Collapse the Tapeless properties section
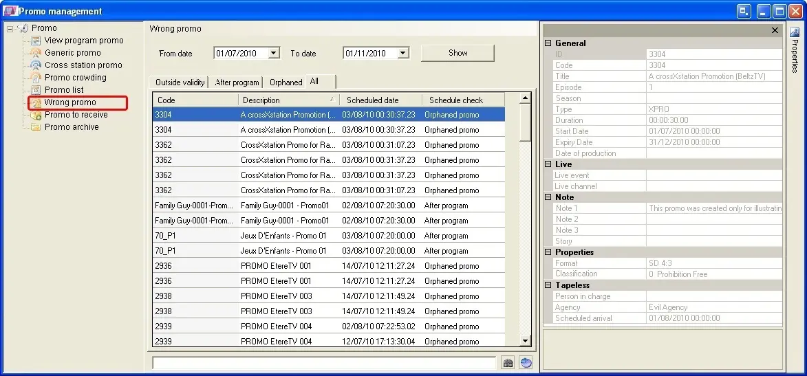Viewport: 807px width, 376px height. coord(548,285)
